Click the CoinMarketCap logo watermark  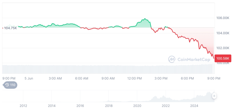point(171,59)
